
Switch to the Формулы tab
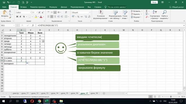click(x=53, y=7)
